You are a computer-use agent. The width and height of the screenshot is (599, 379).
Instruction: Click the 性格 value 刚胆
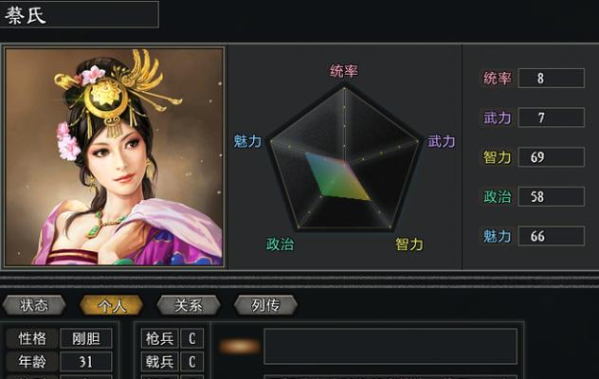pos(86,338)
